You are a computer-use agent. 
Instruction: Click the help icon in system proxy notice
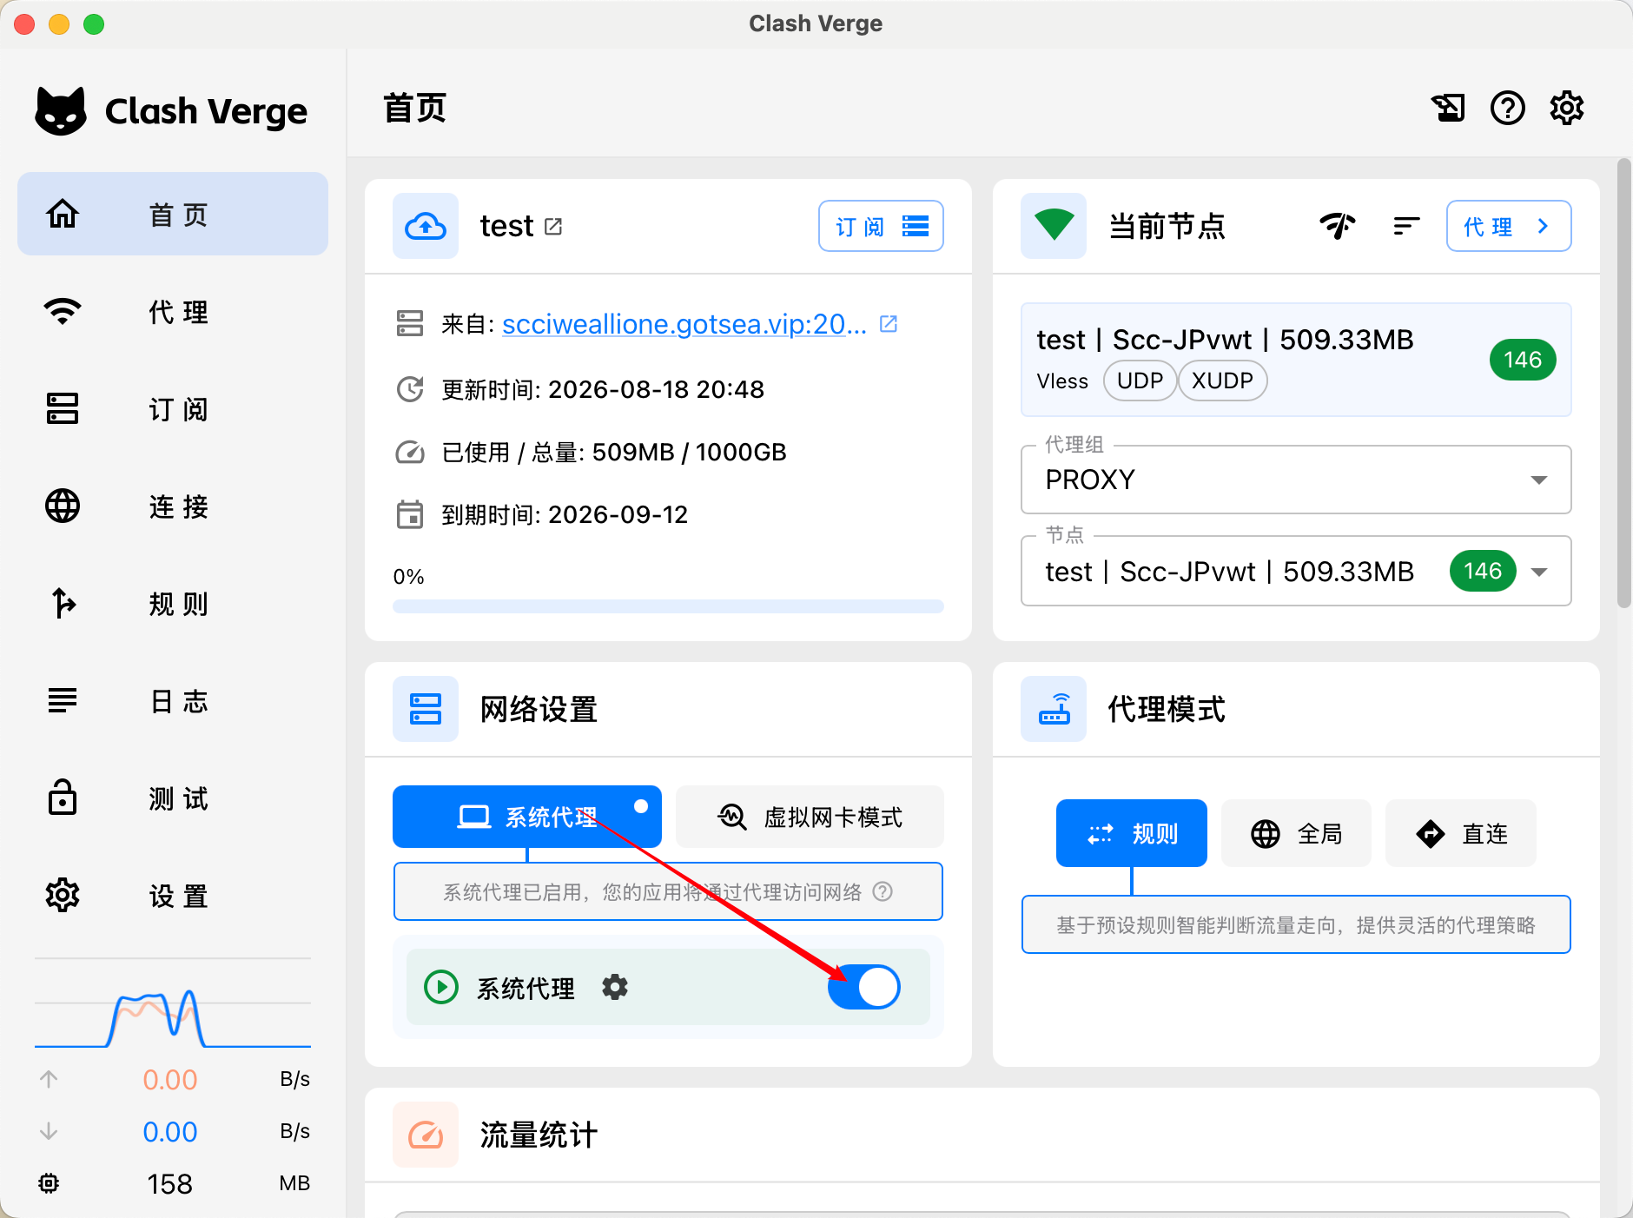pyautogui.click(x=883, y=892)
